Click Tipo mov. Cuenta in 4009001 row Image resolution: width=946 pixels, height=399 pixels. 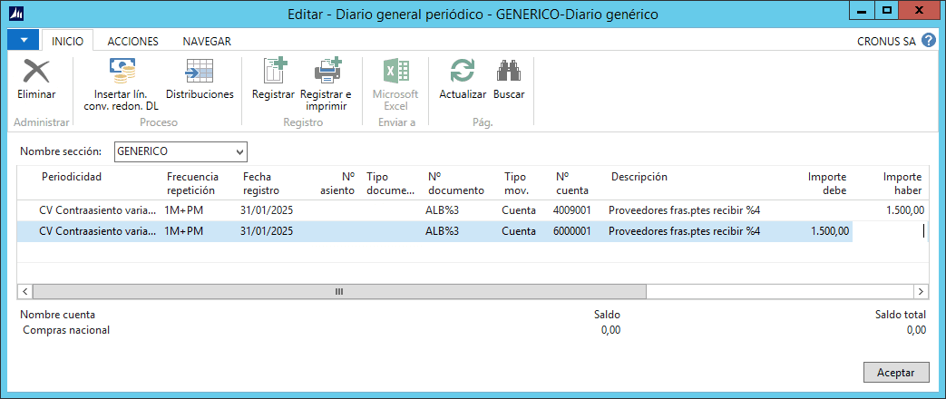(x=518, y=210)
